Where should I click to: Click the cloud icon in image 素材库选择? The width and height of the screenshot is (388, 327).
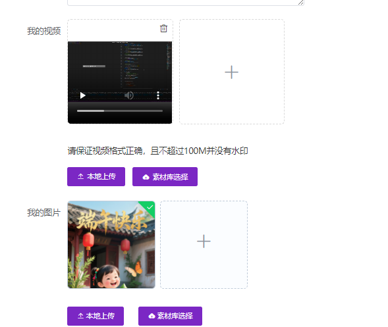point(152,316)
